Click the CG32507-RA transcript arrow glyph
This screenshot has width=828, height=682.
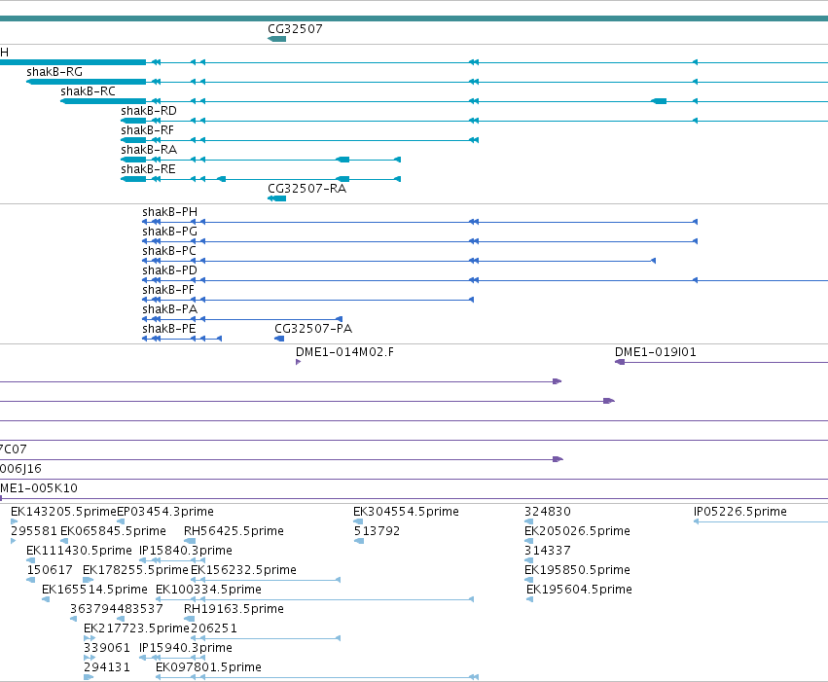276,198
